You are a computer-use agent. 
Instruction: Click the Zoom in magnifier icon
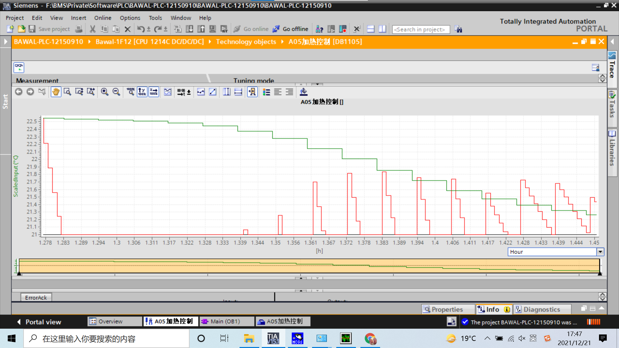click(104, 92)
